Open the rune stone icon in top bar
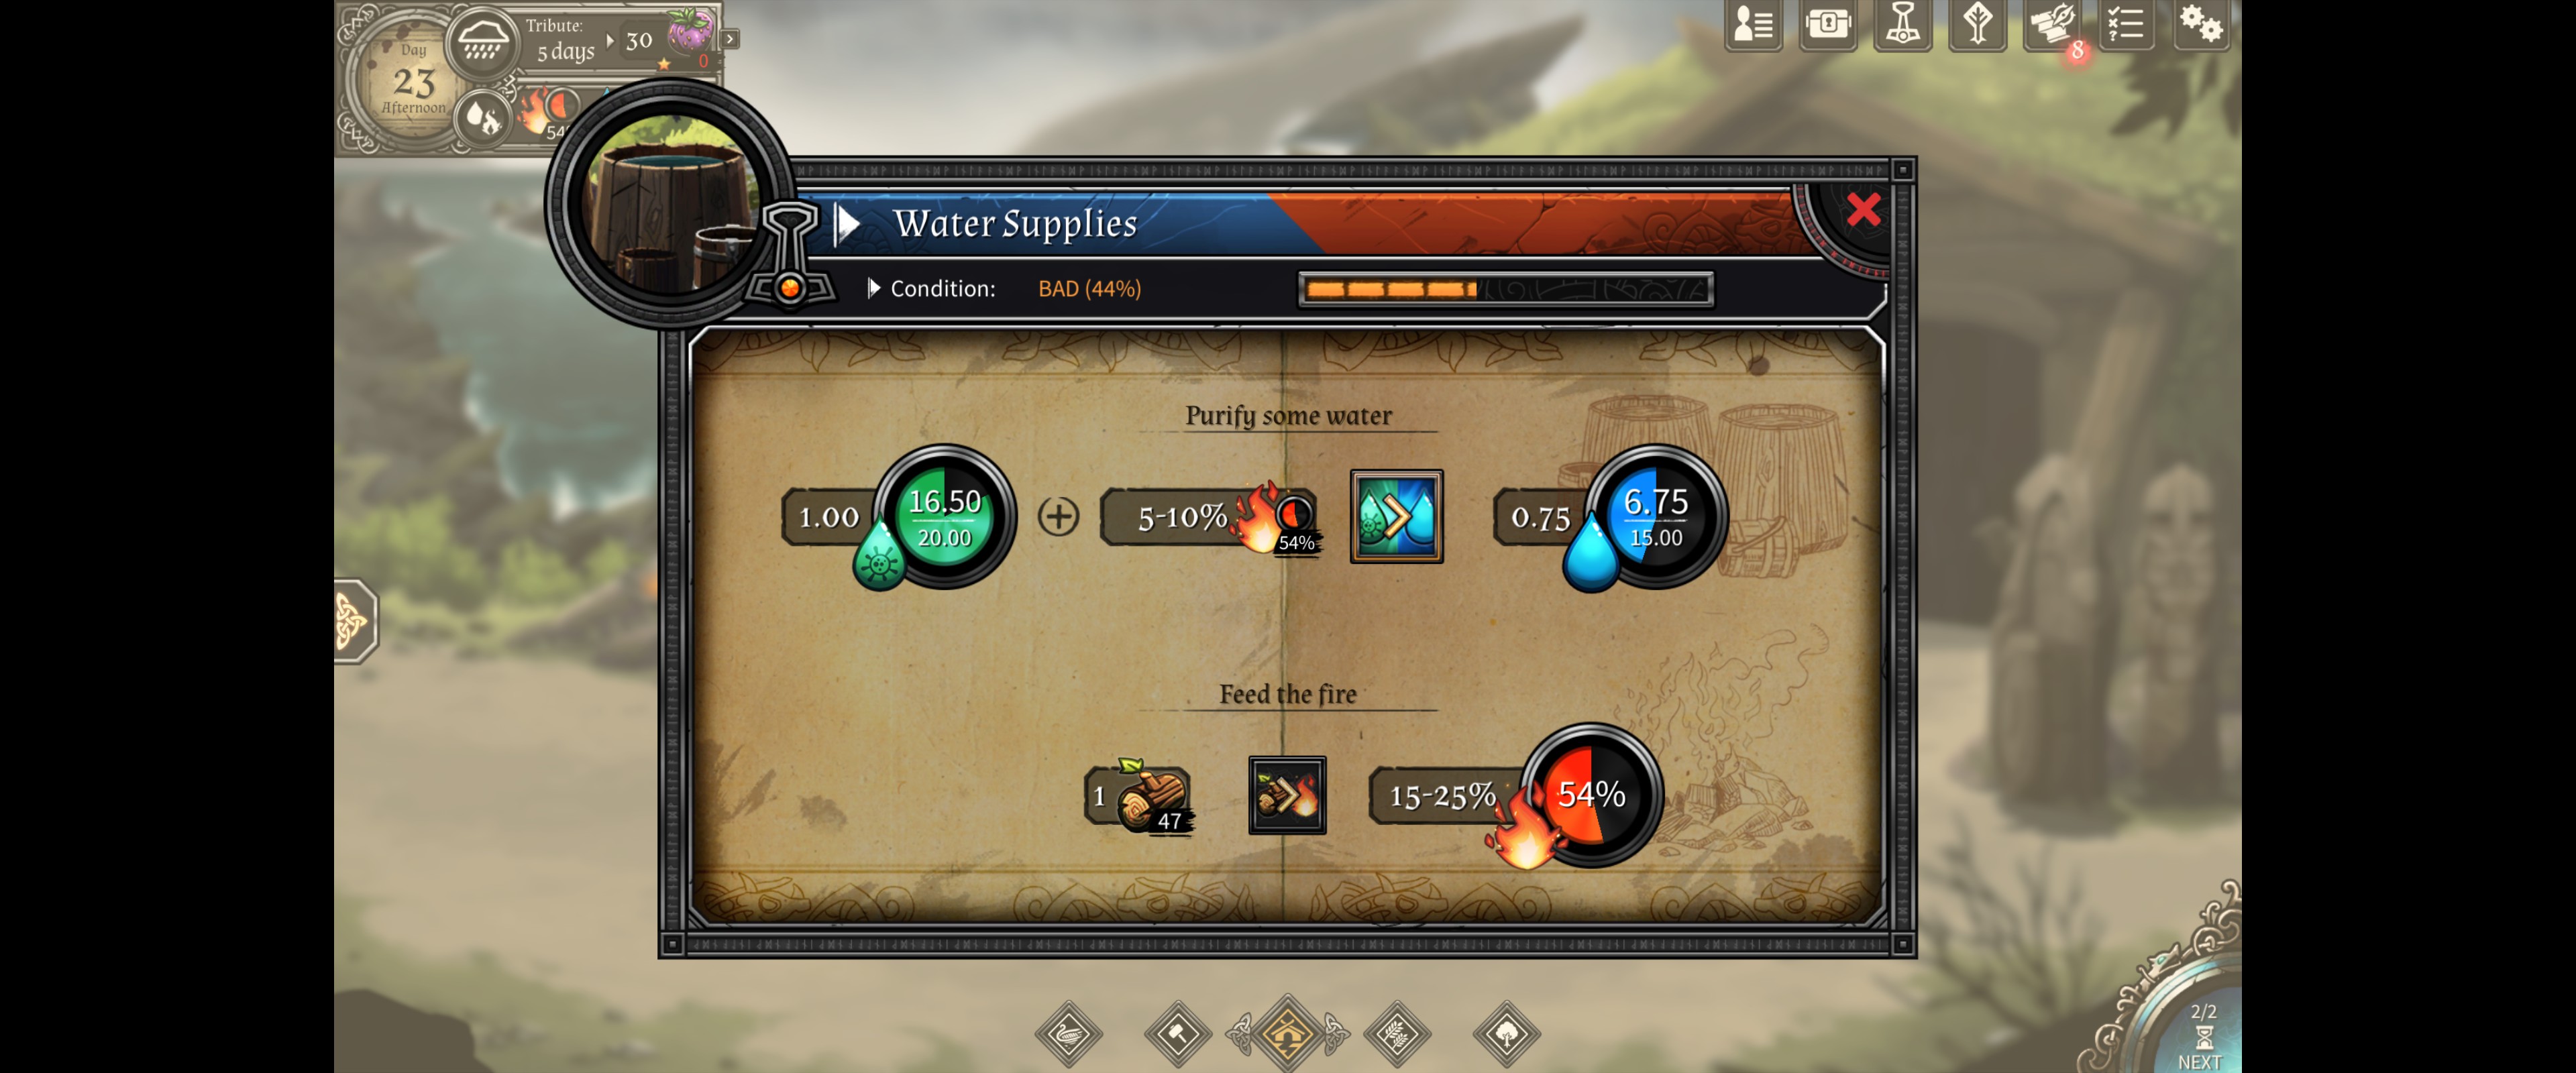 (1977, 24)
